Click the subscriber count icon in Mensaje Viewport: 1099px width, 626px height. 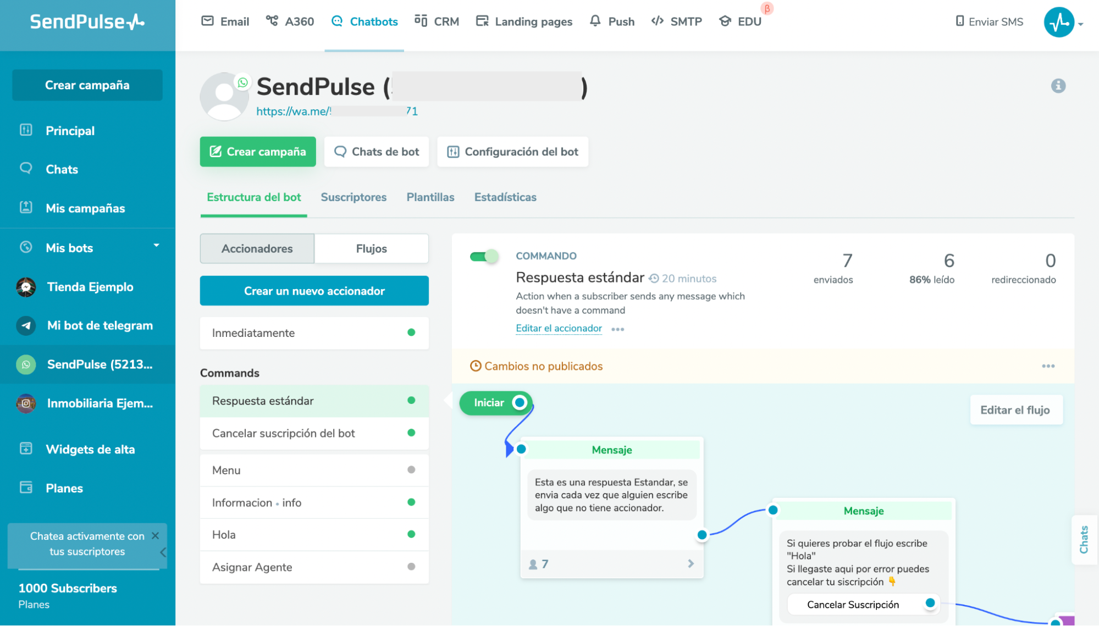pos(533,564)
